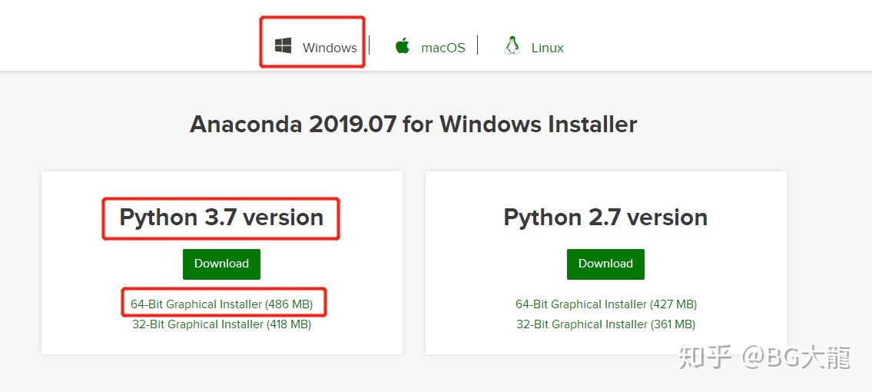The image size is (872, 392).
Task: Click the @BG大龍 username watermark
Action: pyautogui.click(x=795, y=358)
